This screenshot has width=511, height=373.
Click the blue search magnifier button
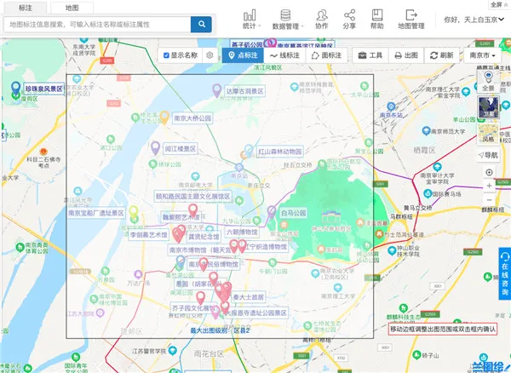pos(201,24)
